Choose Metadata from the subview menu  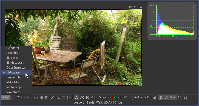click(17, 82)
